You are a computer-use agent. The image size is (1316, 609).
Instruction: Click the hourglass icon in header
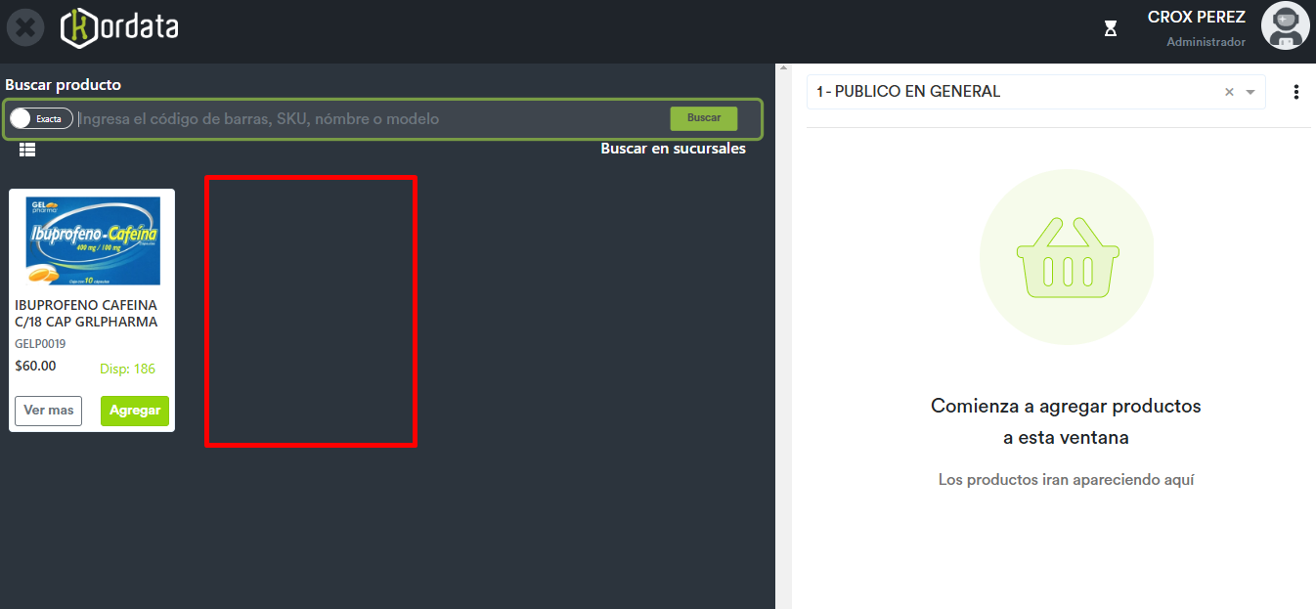point(1111,28)
